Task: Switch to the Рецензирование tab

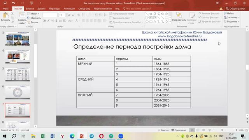Action: [x=103, y=9]
